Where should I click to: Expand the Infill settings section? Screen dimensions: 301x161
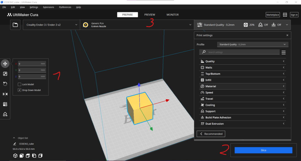243,80
